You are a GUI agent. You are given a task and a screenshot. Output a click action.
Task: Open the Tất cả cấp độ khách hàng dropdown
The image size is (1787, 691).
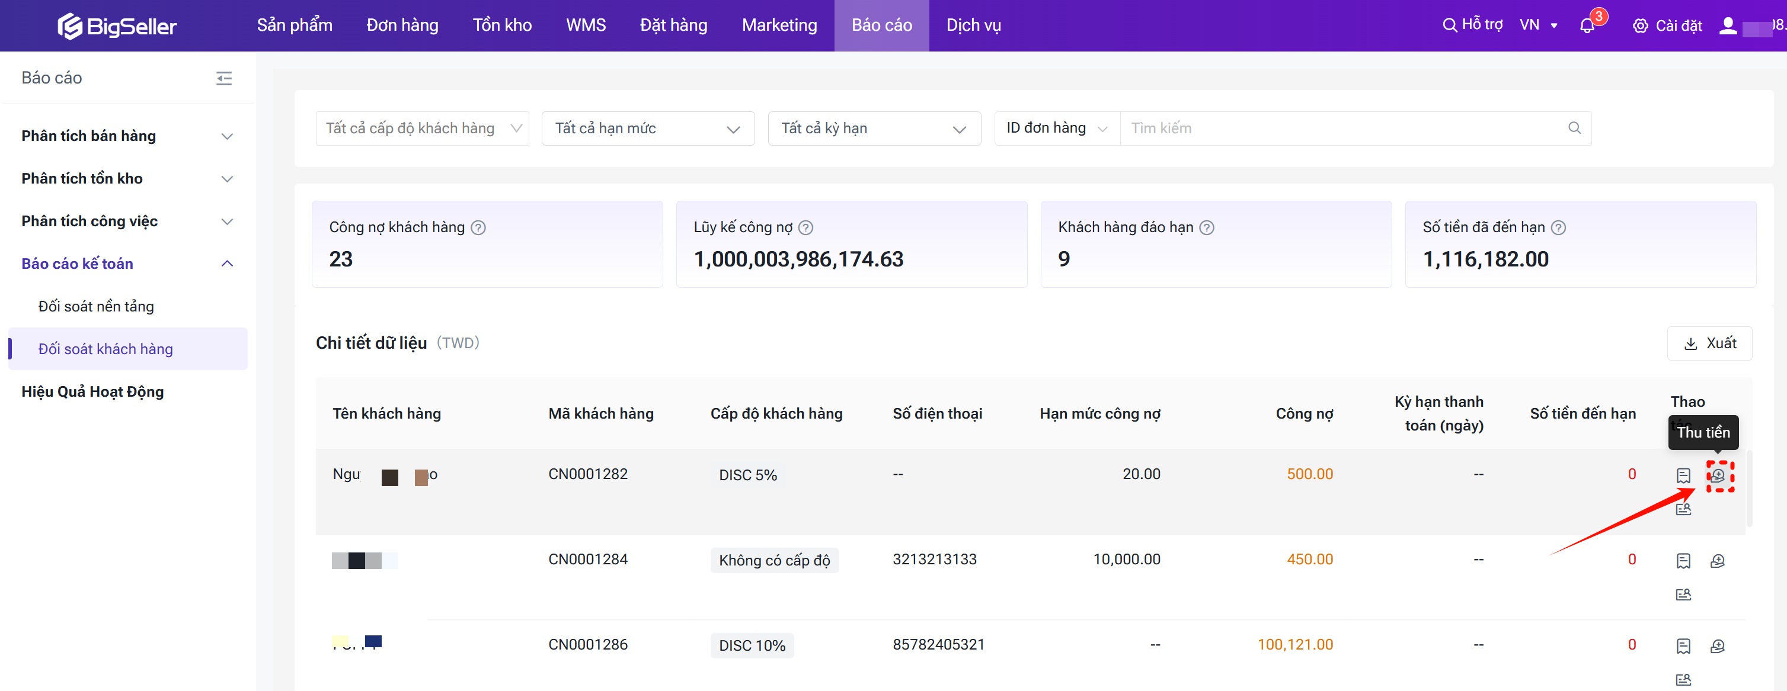422,128
